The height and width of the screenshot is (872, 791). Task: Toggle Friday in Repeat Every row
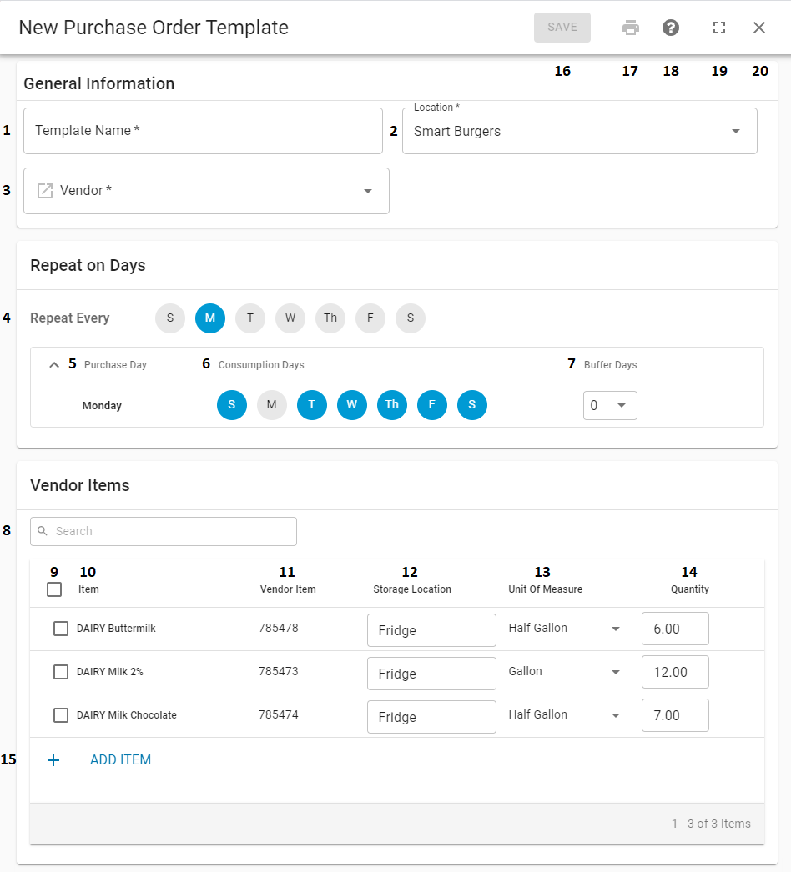[370, 318]
